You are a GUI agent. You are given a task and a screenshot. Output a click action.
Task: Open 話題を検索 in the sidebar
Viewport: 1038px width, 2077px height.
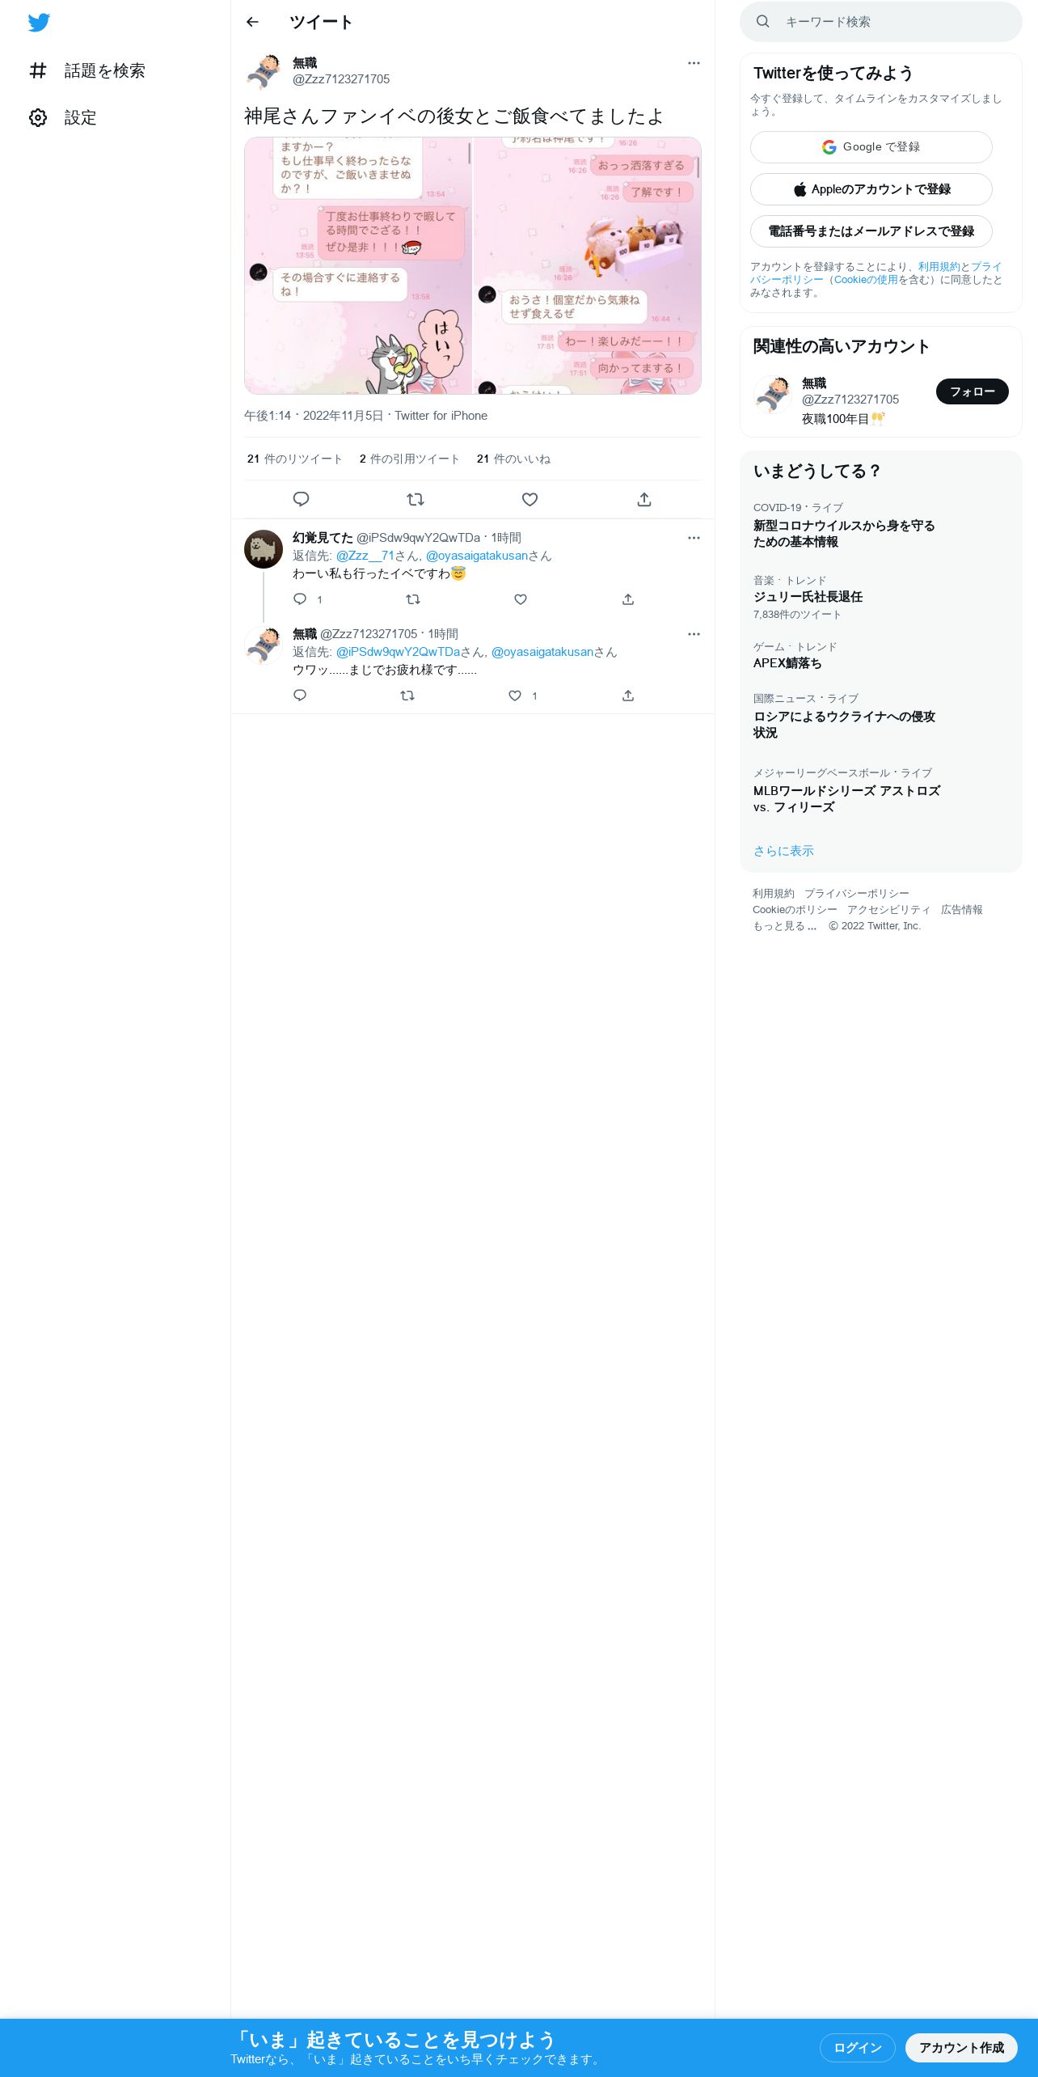(87, 70)
